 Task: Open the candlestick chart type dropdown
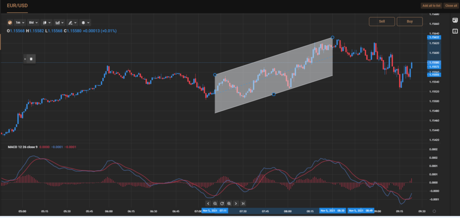tap(46, 22)
